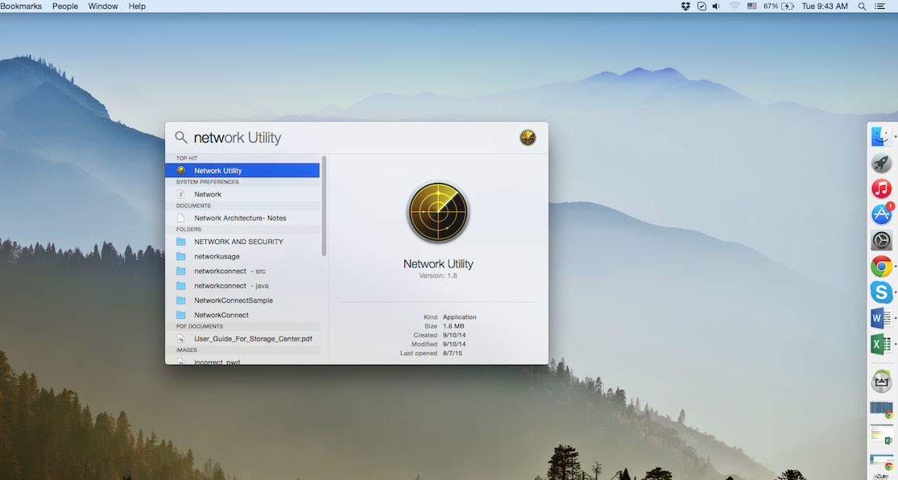This screenshot has width=898, height=480.
Task: Click the Last opened date 8/7/15
Action: click(453, 354)
